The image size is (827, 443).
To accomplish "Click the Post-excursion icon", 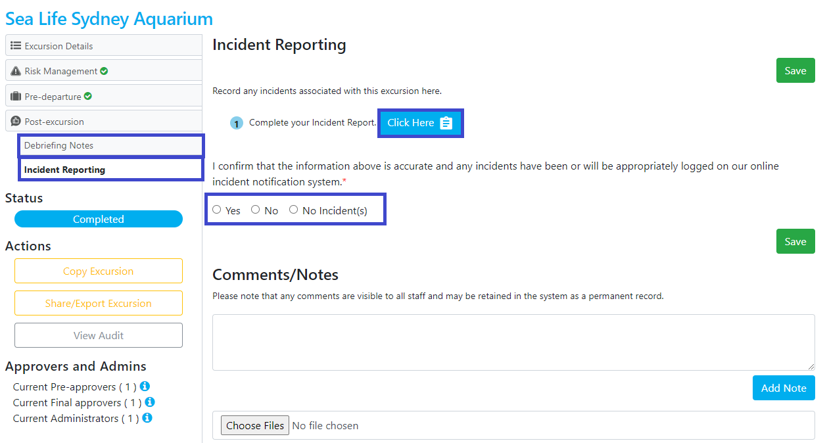I will (x=16, y=122).
